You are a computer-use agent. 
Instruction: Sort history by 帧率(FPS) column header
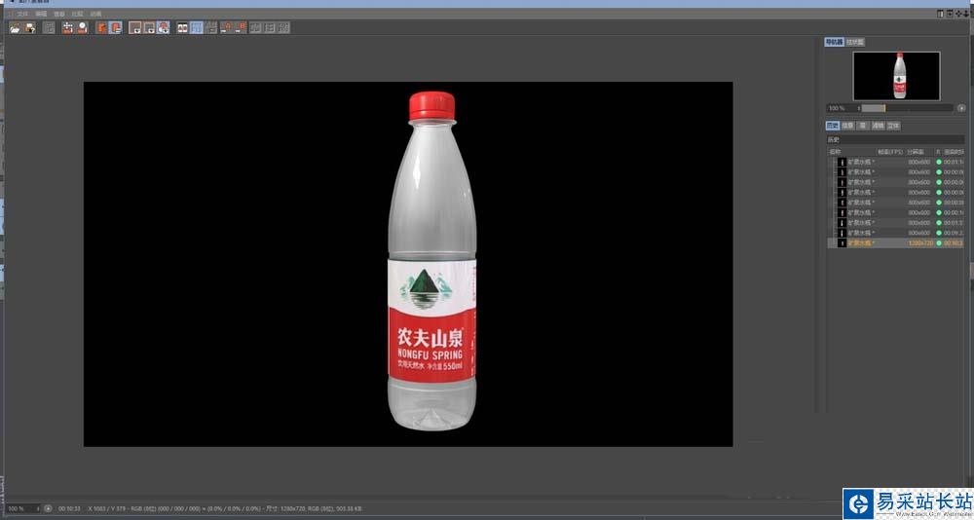[890, 152]
